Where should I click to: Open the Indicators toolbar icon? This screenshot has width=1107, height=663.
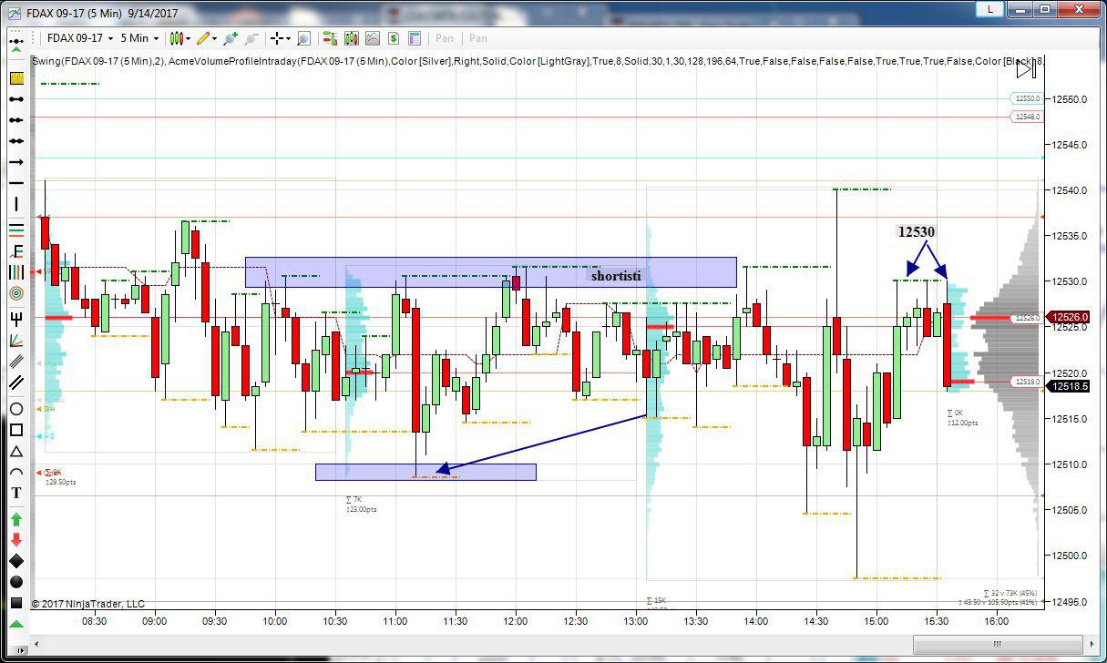point(373,38)
